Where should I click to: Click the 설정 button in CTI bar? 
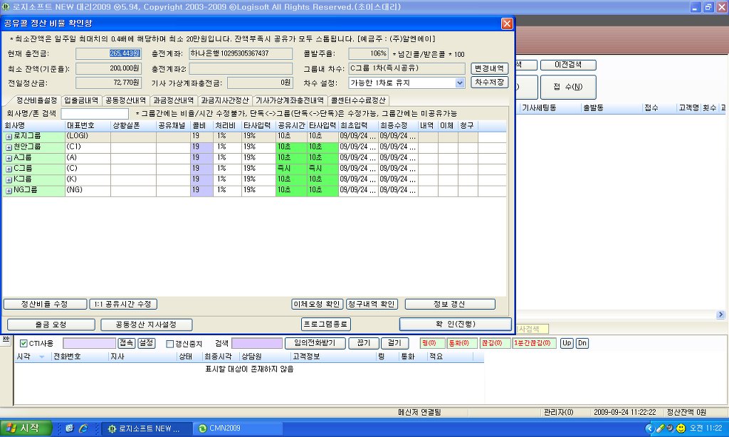[146, 343]
